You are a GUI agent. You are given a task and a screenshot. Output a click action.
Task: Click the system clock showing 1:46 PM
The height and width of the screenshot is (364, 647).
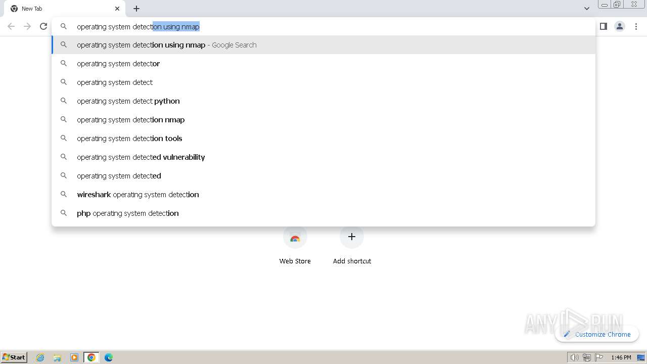click(x=621, y=357)
